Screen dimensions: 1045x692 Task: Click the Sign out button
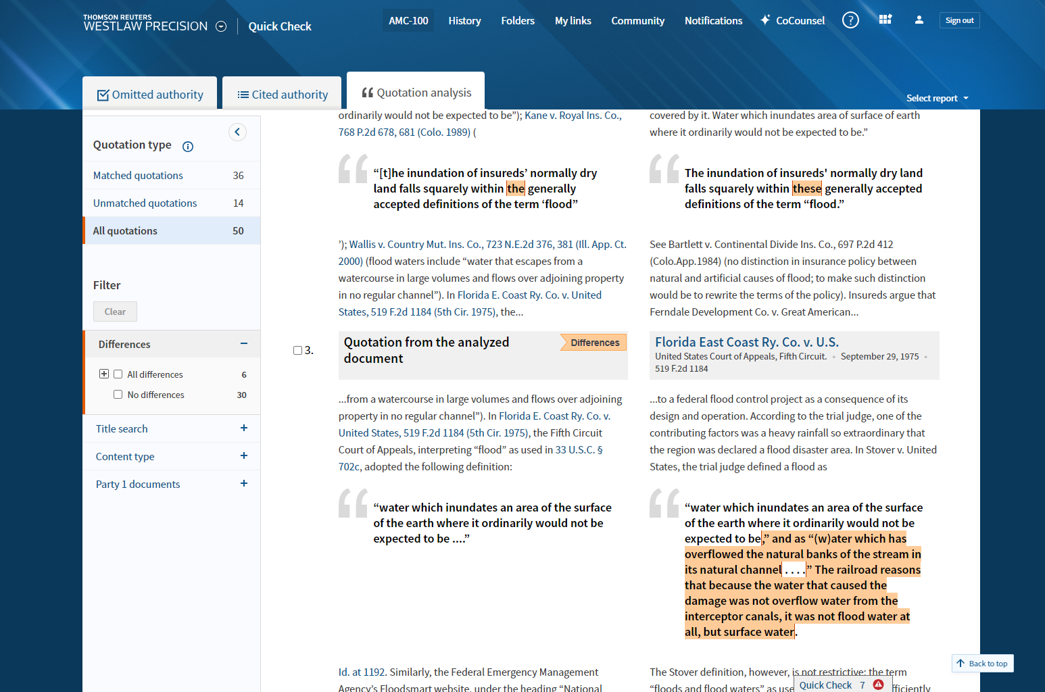[x=959, y=20]
